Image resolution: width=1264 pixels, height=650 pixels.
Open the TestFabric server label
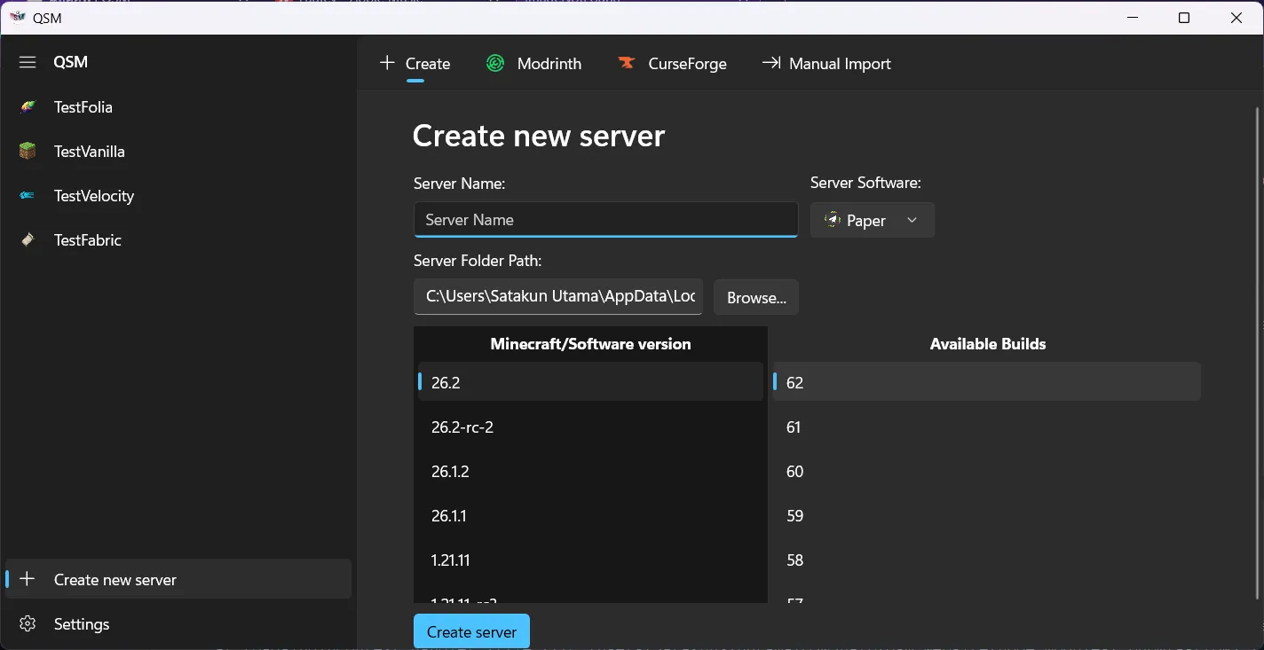coord(88,240)
